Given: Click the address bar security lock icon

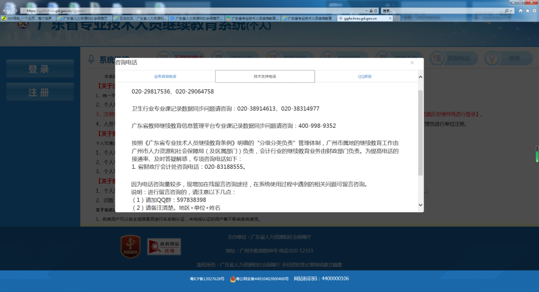Looking at the screenshot, I should pyautogui.click(x=371, y=10).
